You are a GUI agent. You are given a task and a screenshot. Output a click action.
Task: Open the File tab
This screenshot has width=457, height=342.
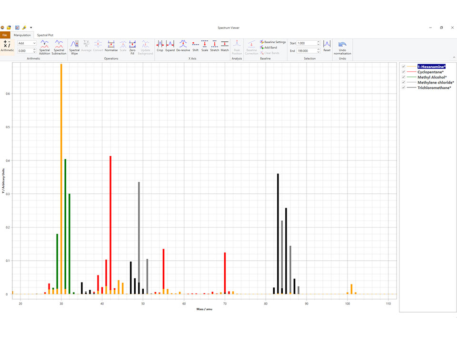coord(5,35)
